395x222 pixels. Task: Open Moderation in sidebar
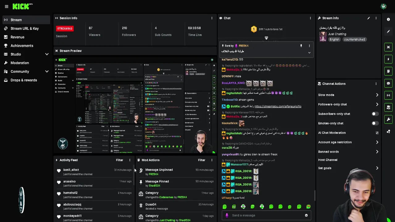point(26,63)
